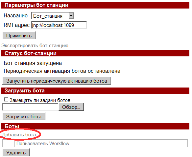Click the Бот станция запущена status text
This screenshot has width=192, height=157.
tap(33, 63)
